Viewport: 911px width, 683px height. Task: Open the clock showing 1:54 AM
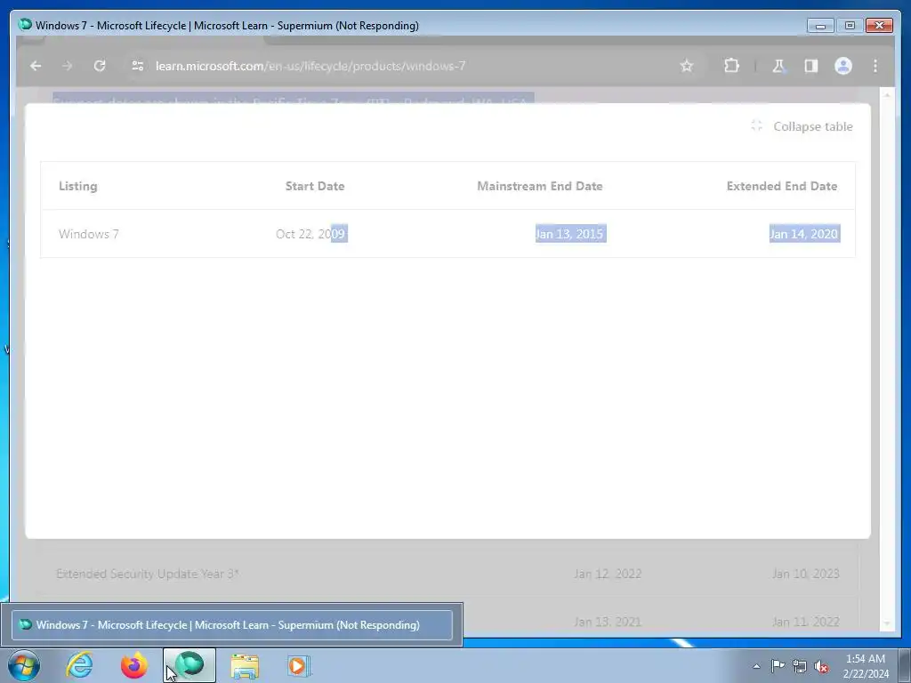coord(866,666)
